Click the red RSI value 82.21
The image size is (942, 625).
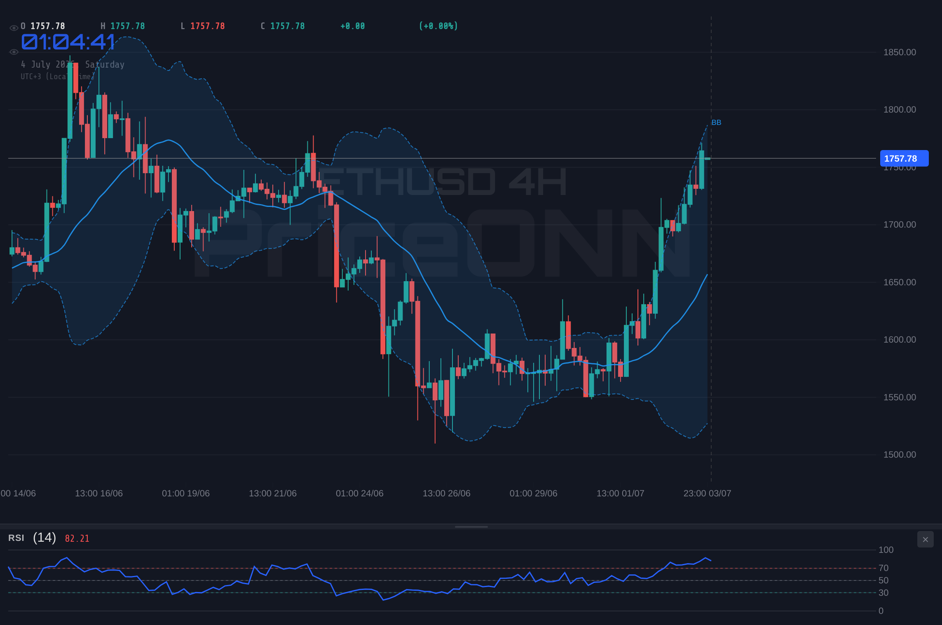[x=77, y=538]
